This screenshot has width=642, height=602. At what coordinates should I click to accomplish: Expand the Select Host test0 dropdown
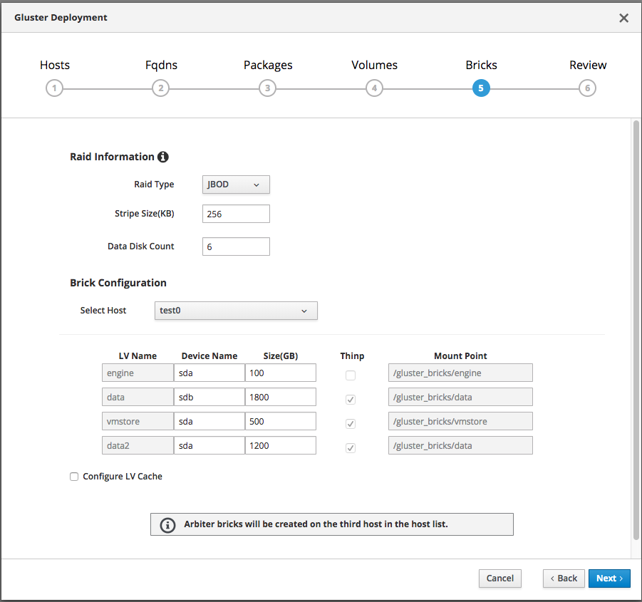click(236, 311)
